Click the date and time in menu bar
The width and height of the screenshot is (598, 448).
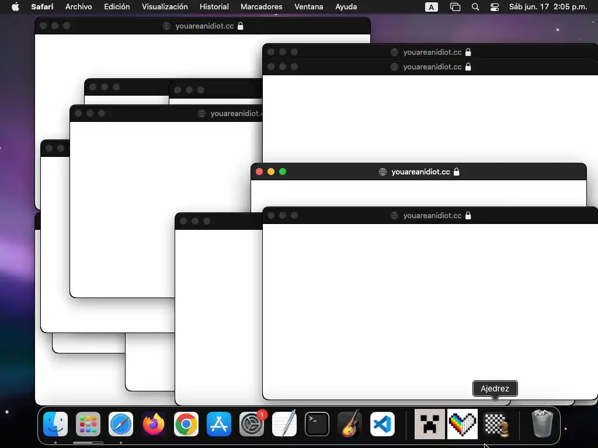click(548, 6)
